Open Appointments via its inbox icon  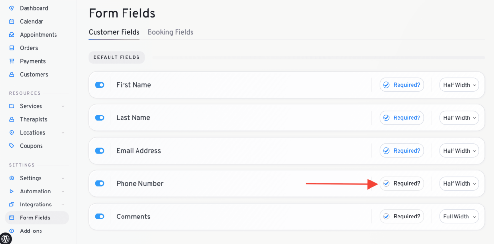click(12, 35)
